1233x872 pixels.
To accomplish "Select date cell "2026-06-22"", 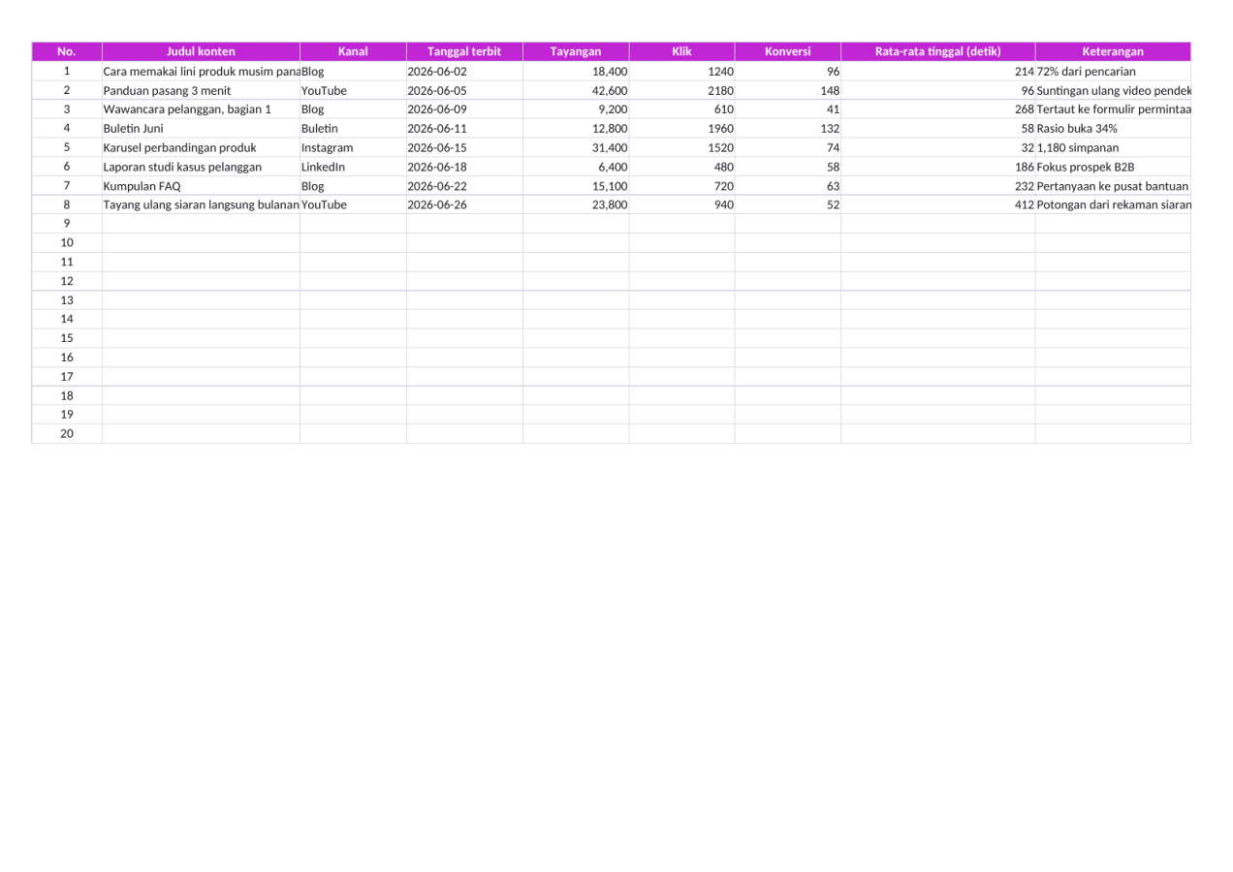I will [x=464, y=185].
